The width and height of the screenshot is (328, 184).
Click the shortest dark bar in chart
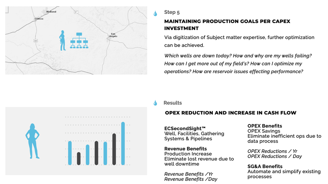click(x=79, y=159)
